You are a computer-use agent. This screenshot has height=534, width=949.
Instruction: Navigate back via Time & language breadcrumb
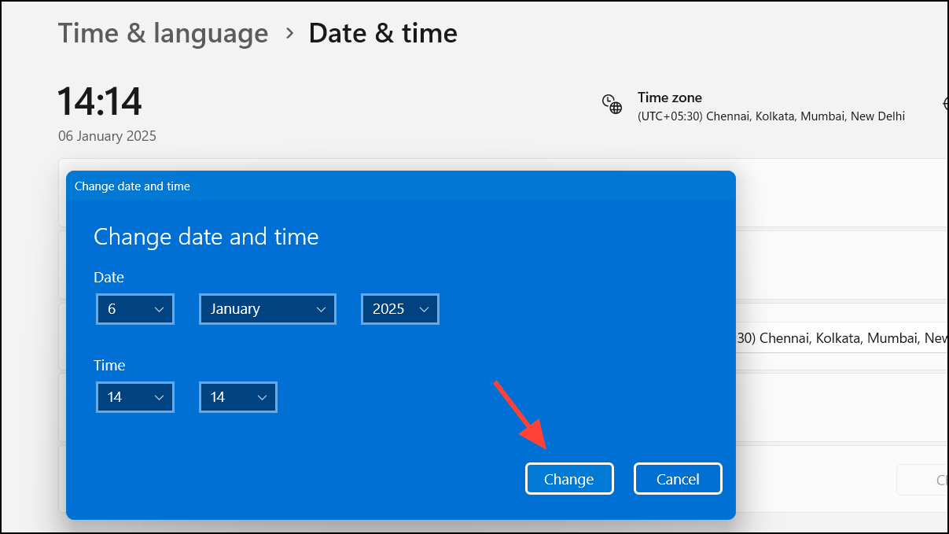tap(163, 34)
